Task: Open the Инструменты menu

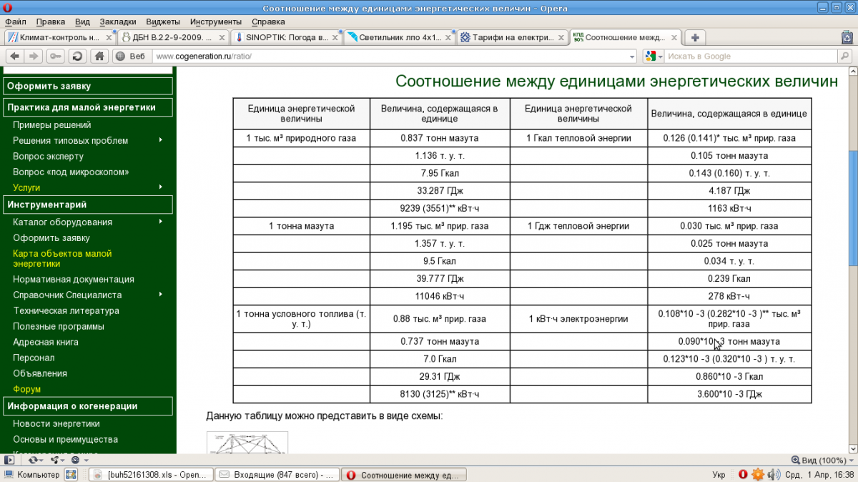Action: pos(216,21)
